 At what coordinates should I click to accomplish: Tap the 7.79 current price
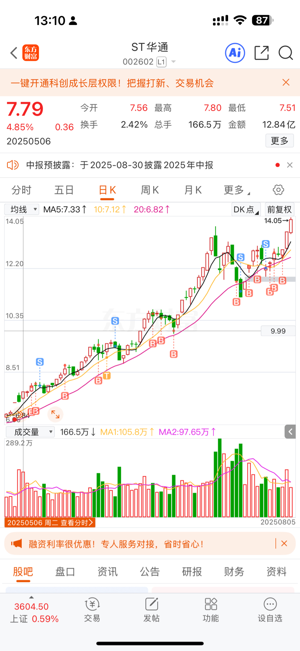(25, 109)
